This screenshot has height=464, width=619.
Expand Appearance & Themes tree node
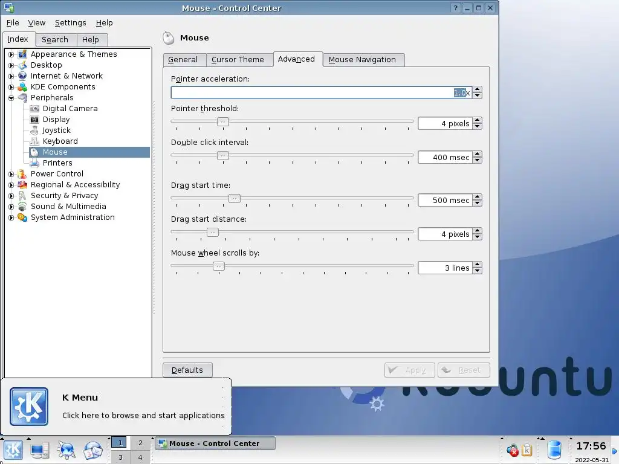tap(11, 54)
